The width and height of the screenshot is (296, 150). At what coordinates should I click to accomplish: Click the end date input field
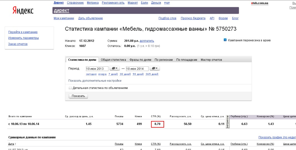(137, 69)
